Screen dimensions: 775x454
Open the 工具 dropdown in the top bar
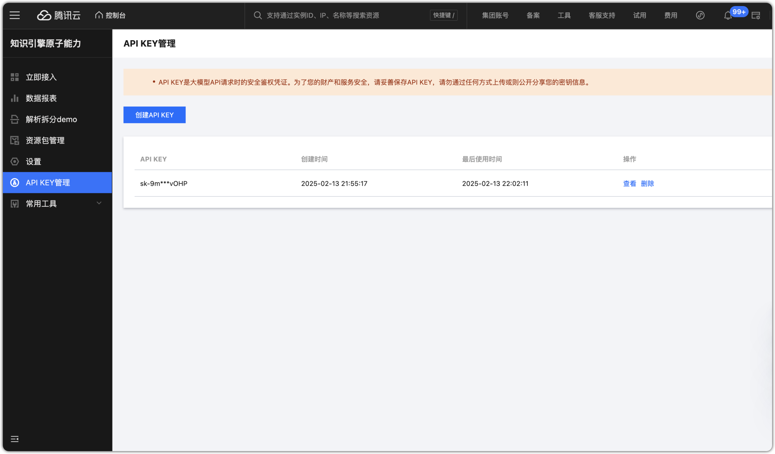click(x=564, y=15)
